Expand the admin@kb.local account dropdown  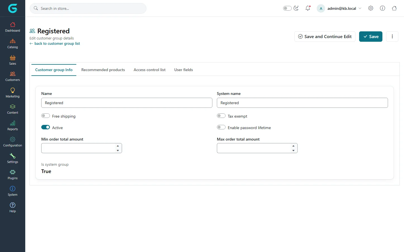coord(339,8)
